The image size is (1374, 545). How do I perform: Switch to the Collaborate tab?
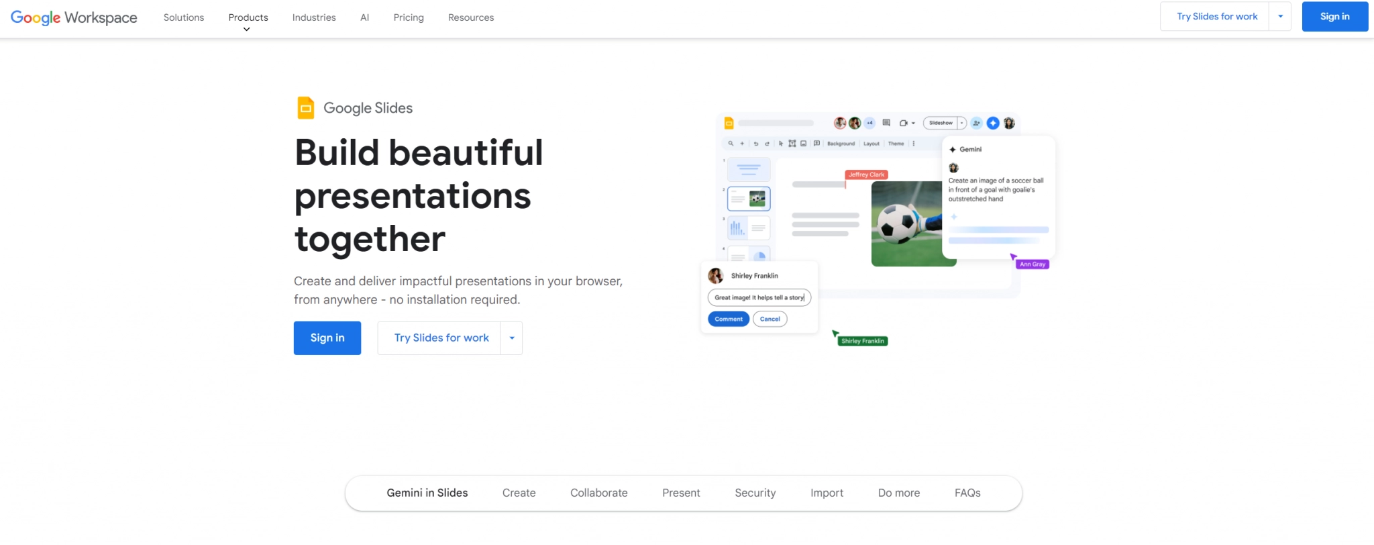598,493
